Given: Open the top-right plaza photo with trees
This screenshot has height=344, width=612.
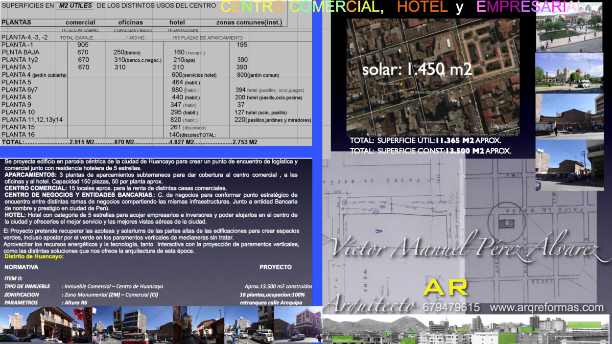Looking at the screenshot, I should click(x=569, y=27).
